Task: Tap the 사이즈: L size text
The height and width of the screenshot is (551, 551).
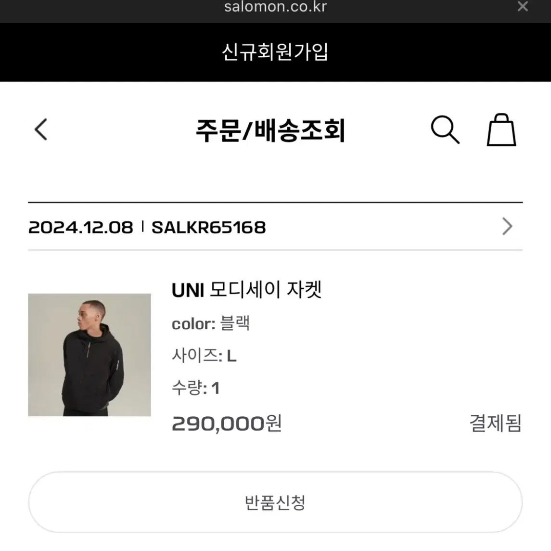Action: [204, 356]
